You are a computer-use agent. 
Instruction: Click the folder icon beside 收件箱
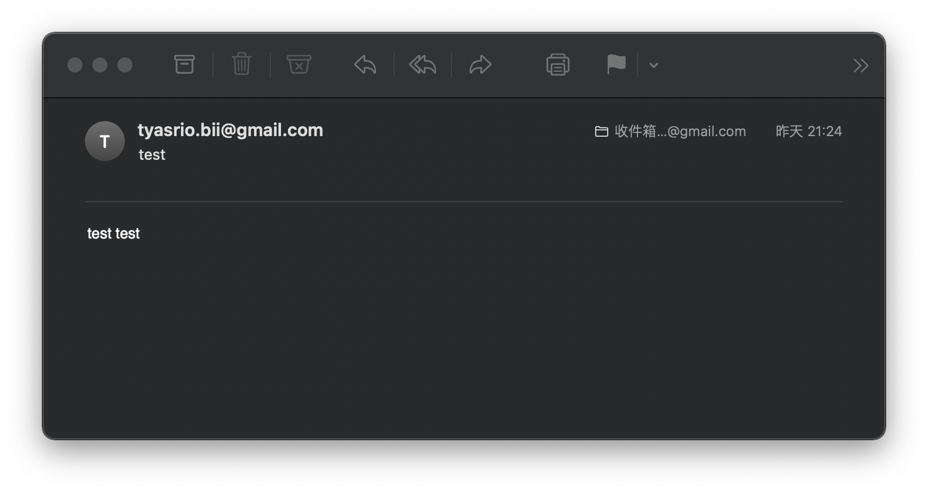coord(601,132)
